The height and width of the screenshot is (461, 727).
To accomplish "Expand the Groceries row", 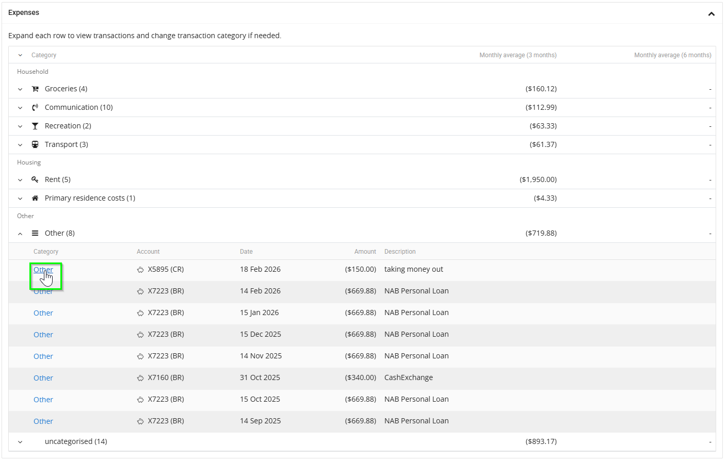I will (20, 89).
